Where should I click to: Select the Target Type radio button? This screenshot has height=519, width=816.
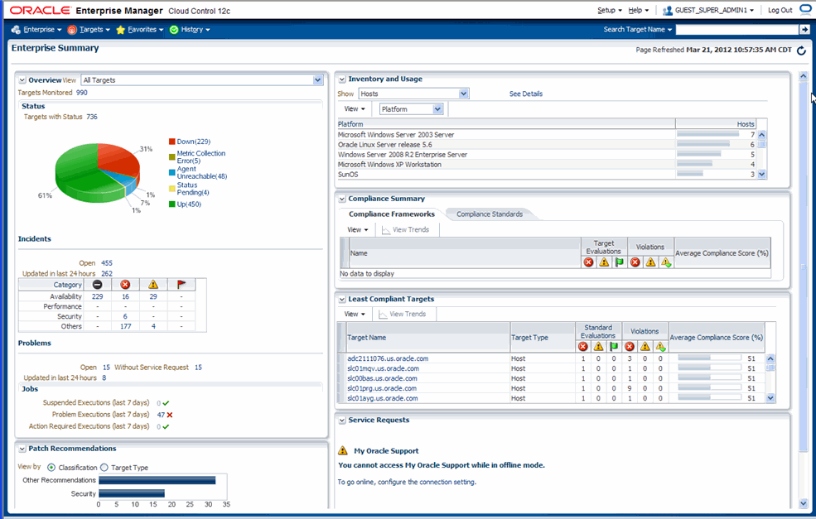[x=104, y=468]
